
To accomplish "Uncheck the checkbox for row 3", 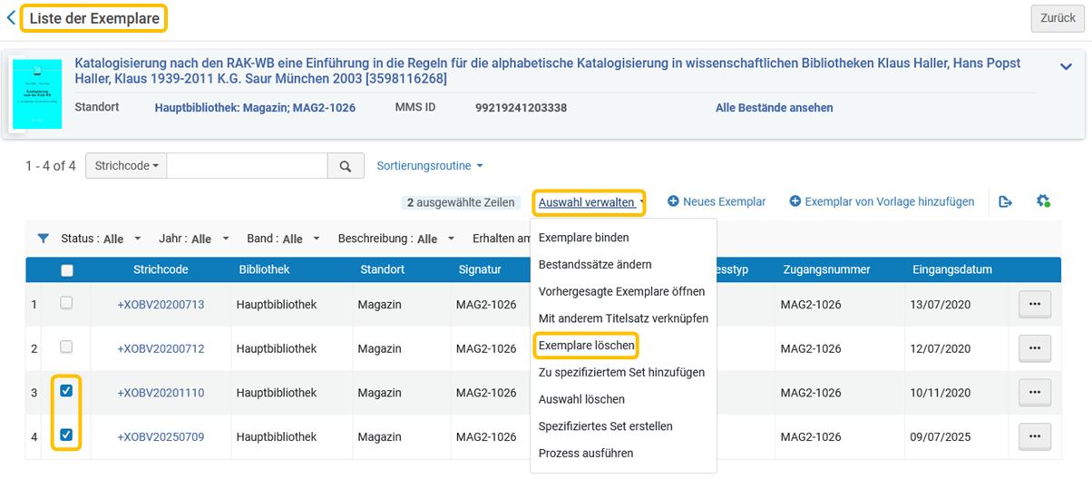I will (x=66, y=391).
